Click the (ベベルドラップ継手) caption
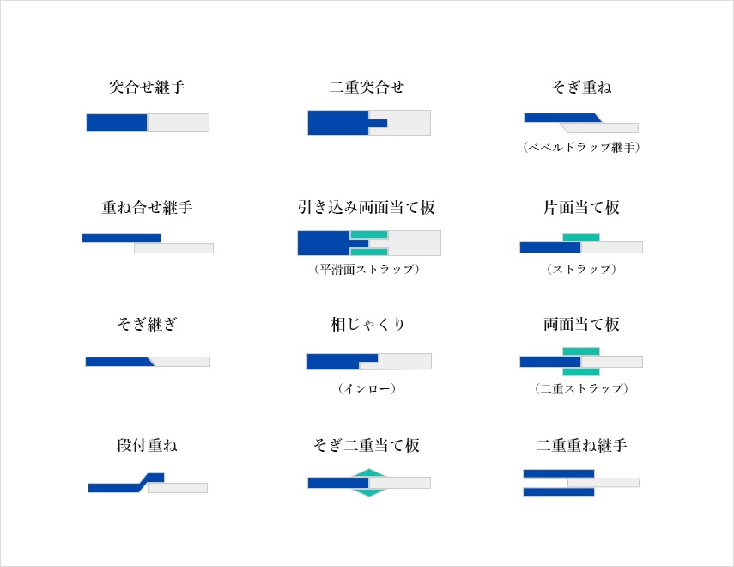734x567 pixels. coord(581,147)
